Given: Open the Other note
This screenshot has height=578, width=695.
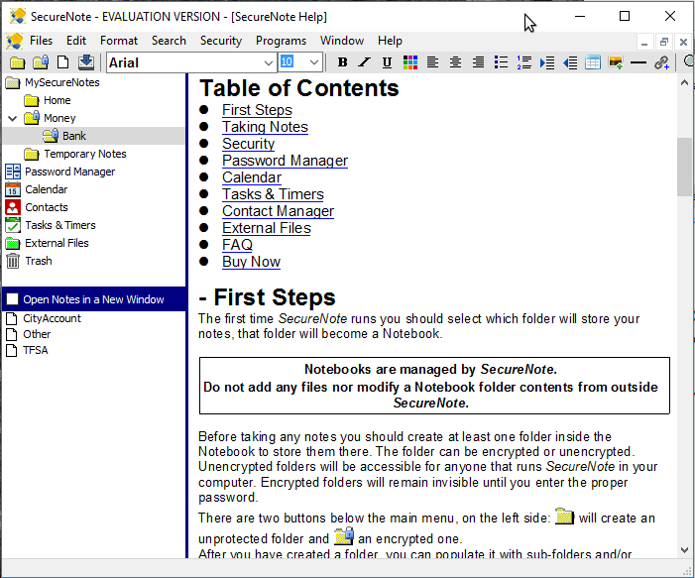Looking at the screenshot, I should click(29, 334).
